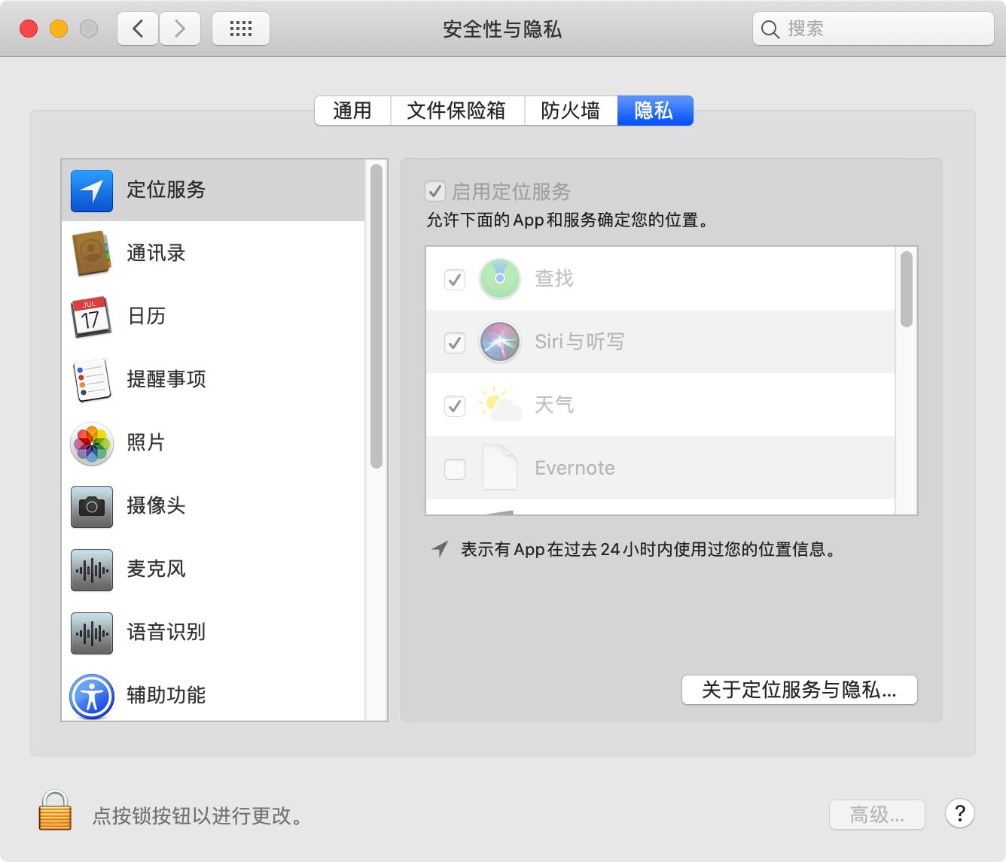Open 照片 privacy settings
1006x862 pixels.
(90, 443)
